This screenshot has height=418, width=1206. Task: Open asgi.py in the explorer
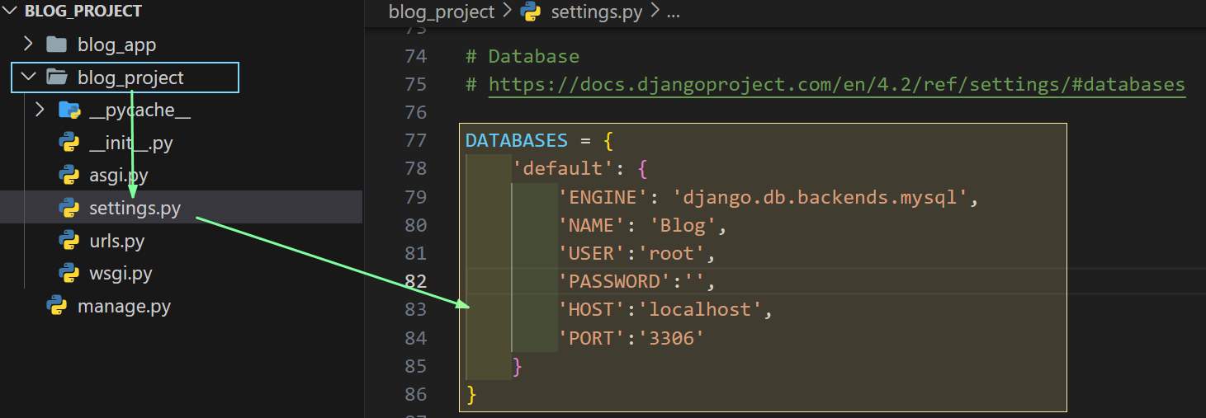(x=119, y=175)
